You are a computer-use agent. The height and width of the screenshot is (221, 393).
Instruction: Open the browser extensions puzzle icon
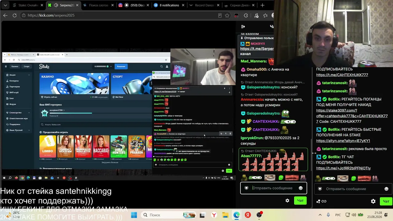[246, 15]
